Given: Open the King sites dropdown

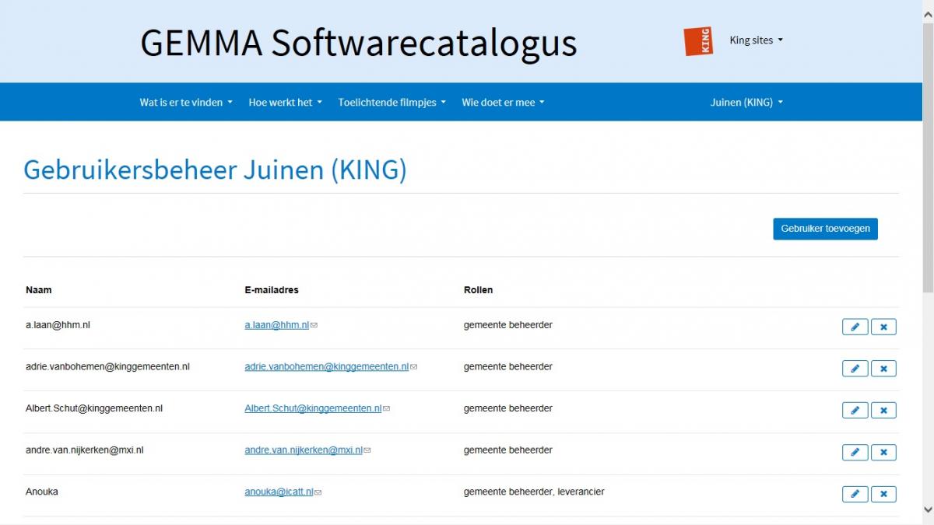Looking at the screenshot, I should point(756,40).
